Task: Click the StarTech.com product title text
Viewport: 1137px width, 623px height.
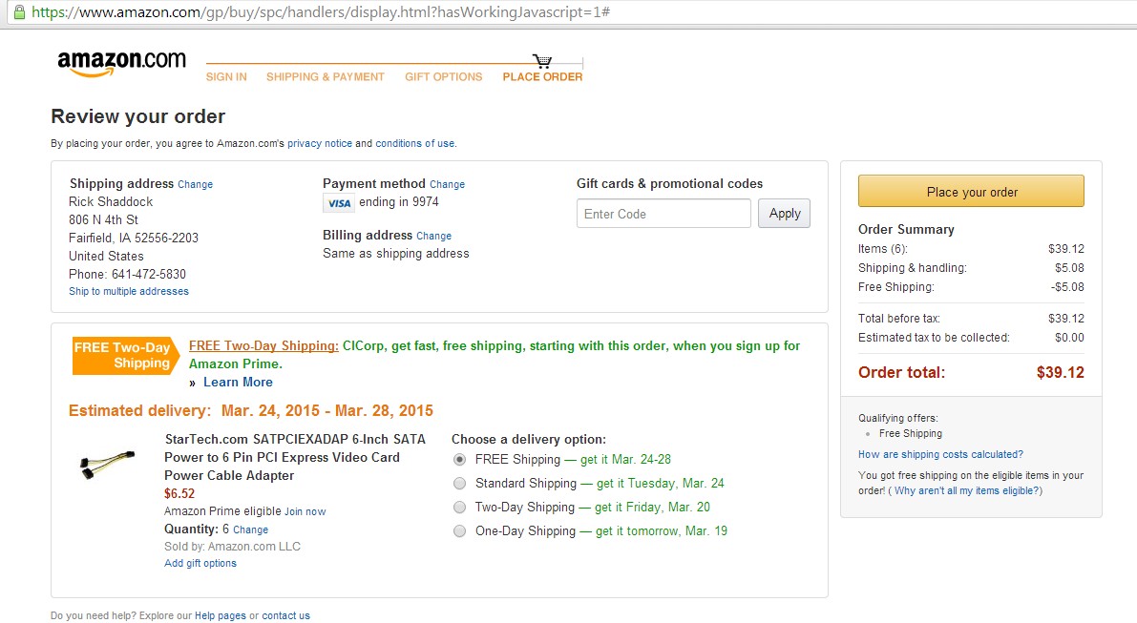Action: 294,457
